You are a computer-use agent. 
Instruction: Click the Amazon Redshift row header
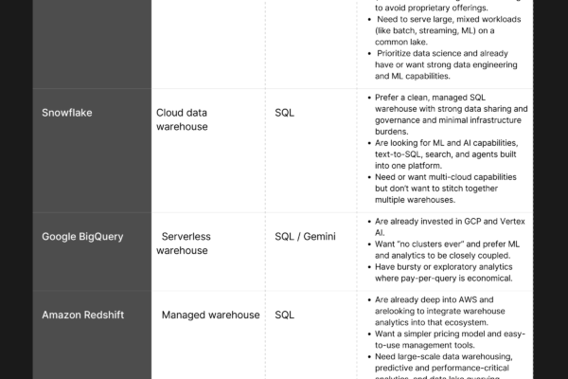tap(82, 314)
